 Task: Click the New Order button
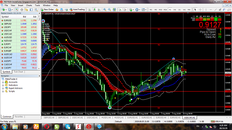47,9
